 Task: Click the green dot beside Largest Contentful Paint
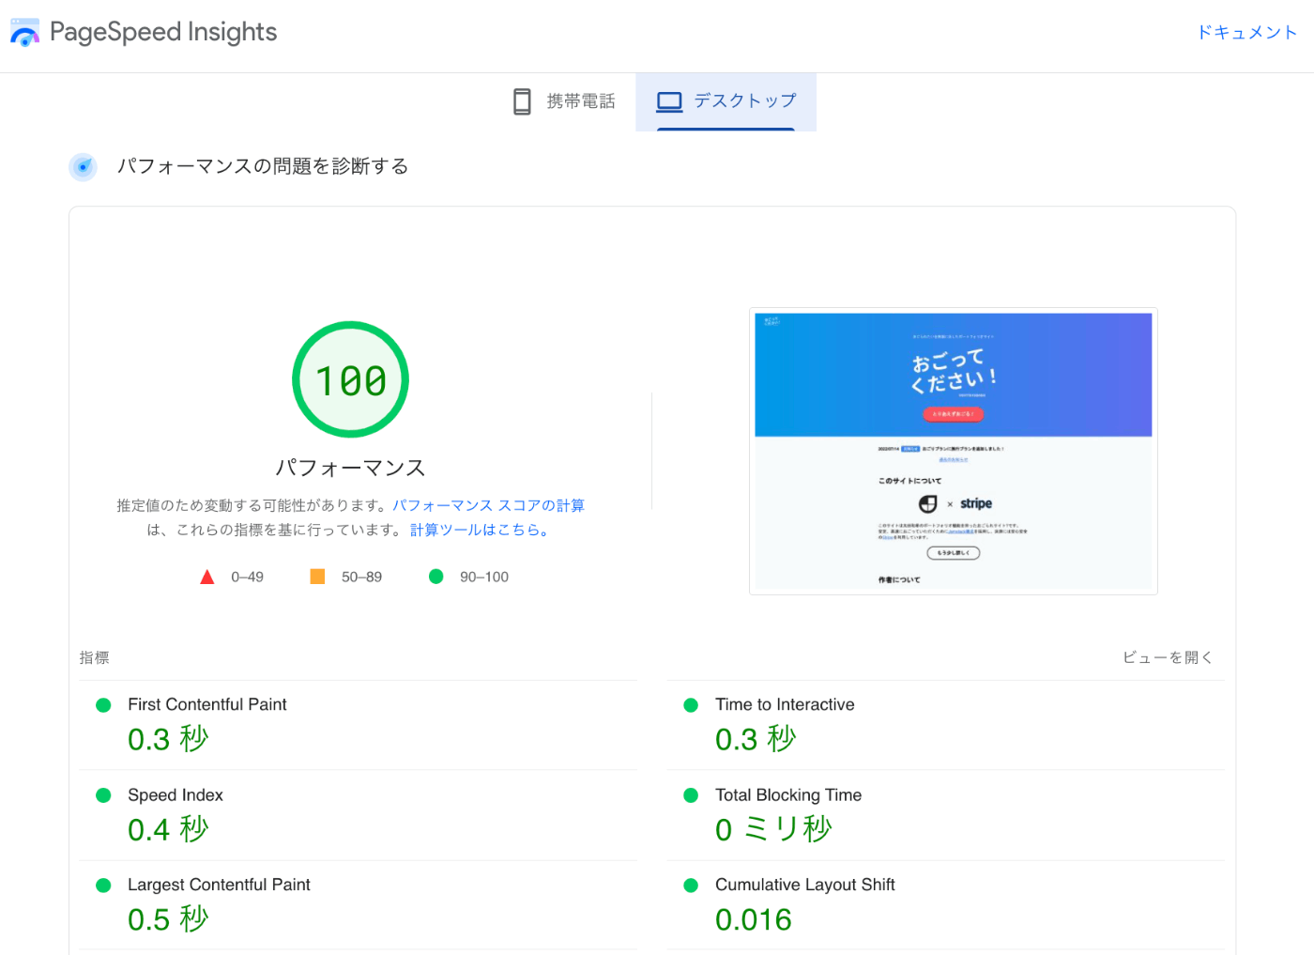tap(103, 886)
